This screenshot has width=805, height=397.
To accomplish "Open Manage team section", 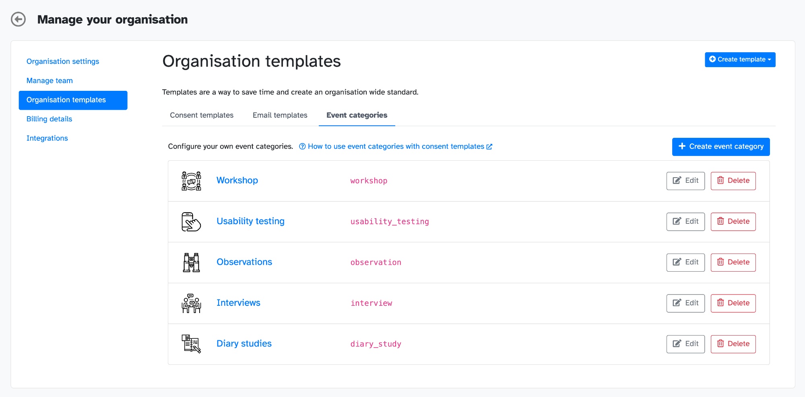I will [x=50, y=81].
